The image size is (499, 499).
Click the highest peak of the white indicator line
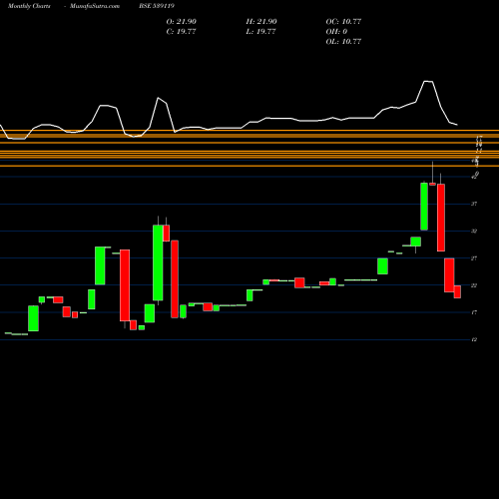click(x=428, y=81)
